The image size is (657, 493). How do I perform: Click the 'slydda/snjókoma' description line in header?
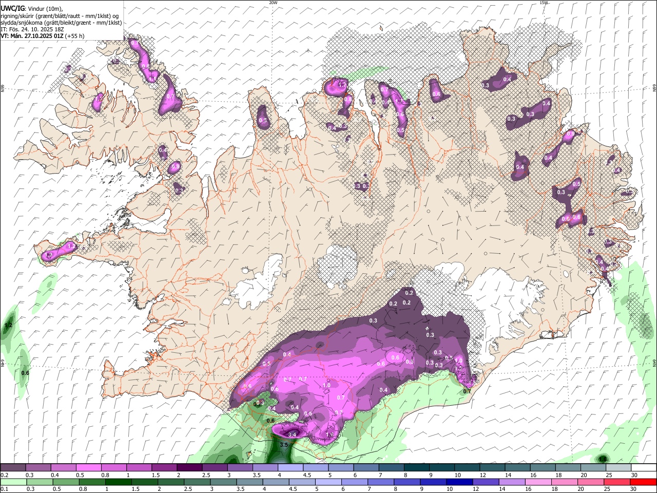point(61,23)
